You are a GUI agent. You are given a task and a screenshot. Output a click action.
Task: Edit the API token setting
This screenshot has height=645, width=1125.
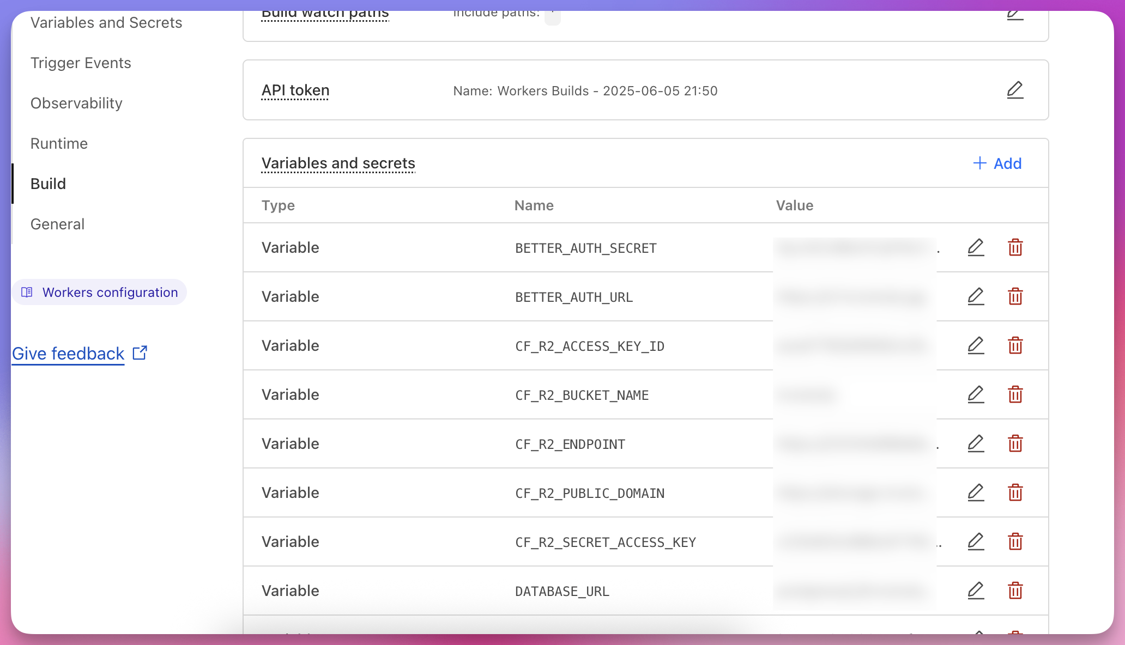(x=1015, y=90)
